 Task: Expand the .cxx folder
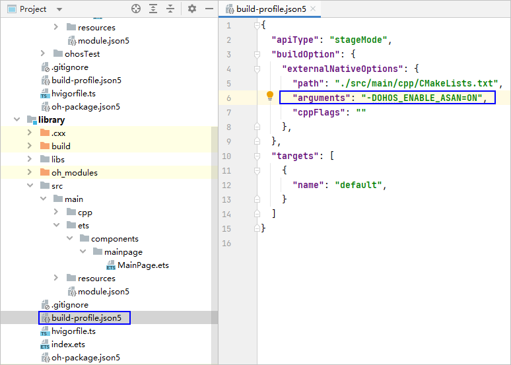coord(30,133)
